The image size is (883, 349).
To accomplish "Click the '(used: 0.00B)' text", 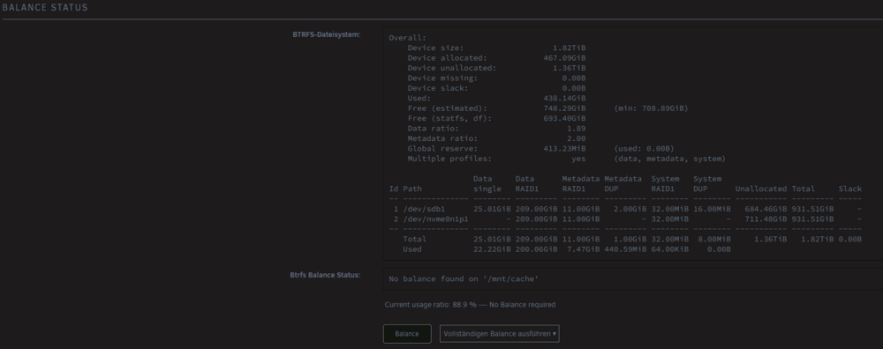I will tap(645, 149).
